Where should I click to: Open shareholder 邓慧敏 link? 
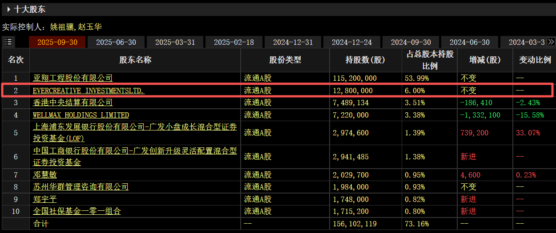tap(45, 175)
